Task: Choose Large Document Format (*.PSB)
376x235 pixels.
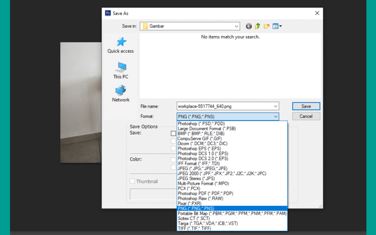Action: coord(232,128)
